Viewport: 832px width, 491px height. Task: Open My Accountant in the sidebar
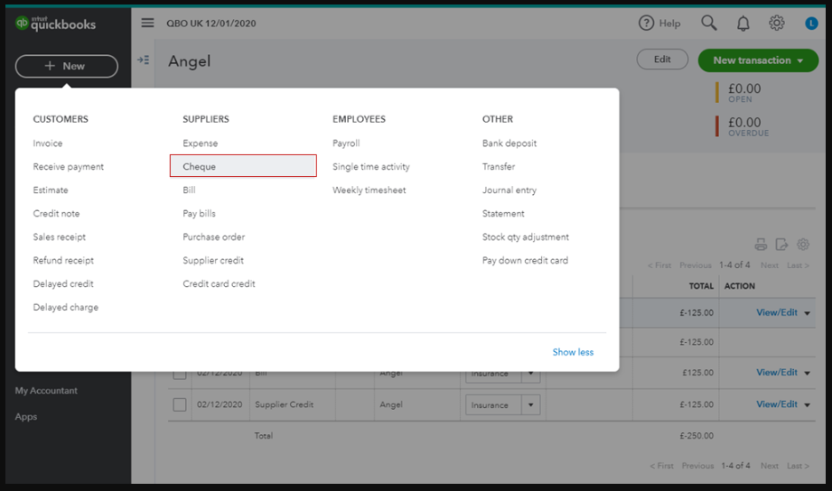coord(46,391)
